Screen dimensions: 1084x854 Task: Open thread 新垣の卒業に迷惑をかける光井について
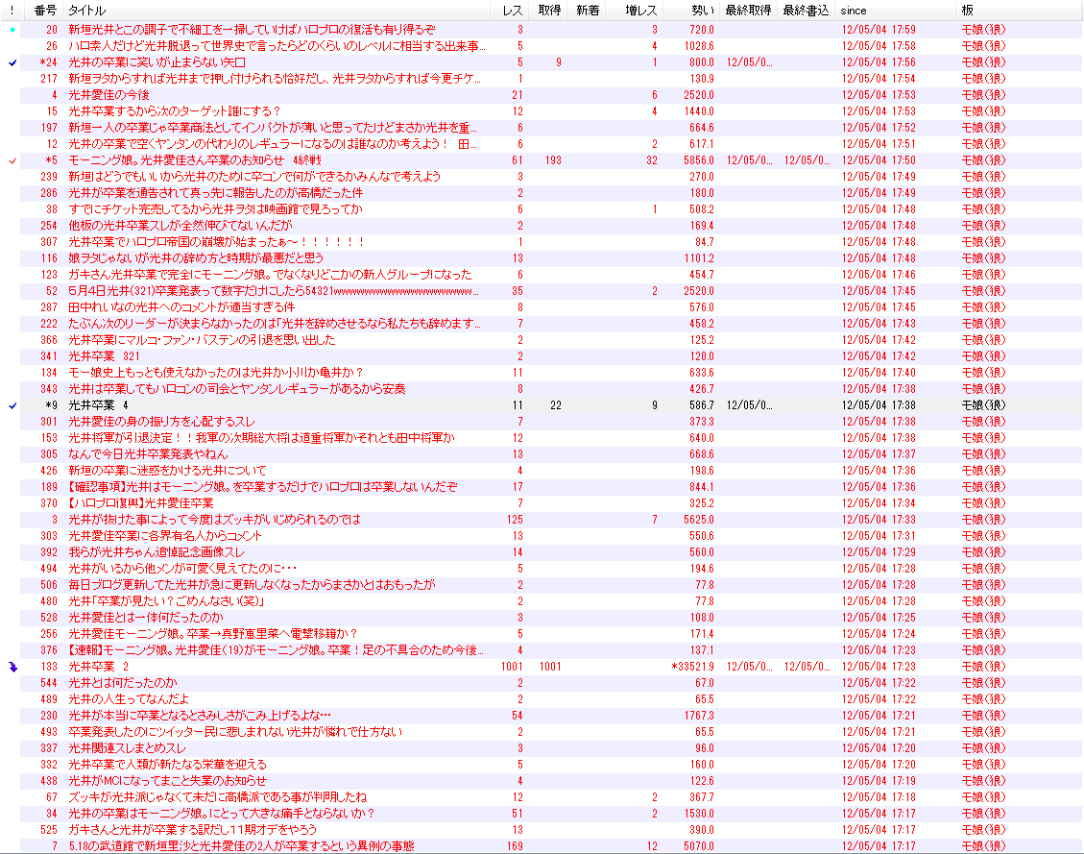tap(167, 471)
